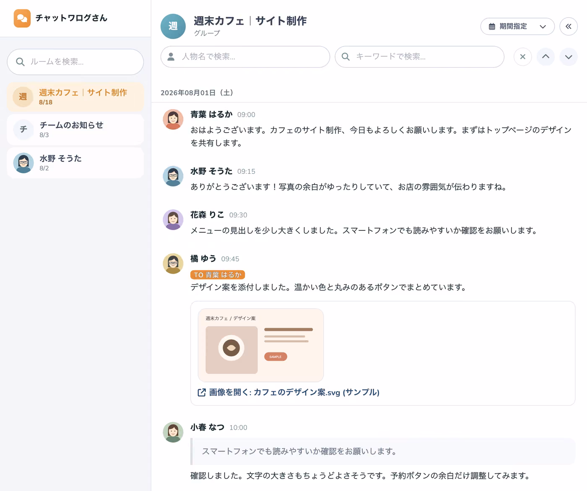This screenshot has height=491, width=587.
Task: Click the sender name 花森 りこ
Action: [x=207, y=214]
